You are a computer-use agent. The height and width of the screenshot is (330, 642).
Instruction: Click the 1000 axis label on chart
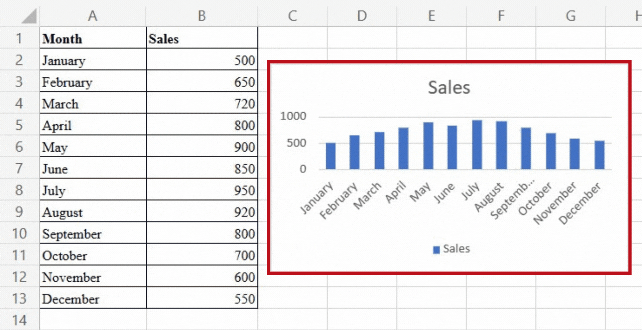293,116
